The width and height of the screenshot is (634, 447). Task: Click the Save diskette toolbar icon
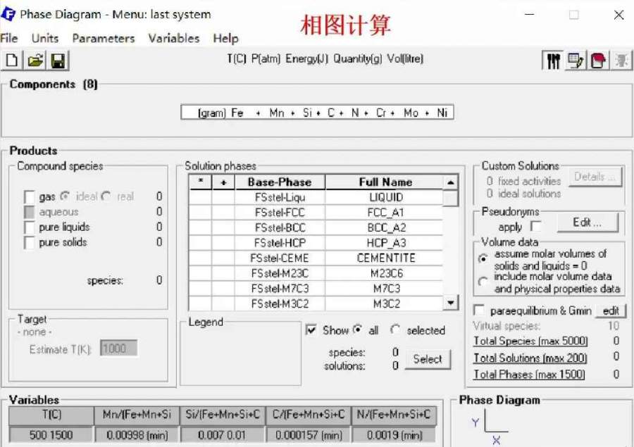(x=57, y=61)
